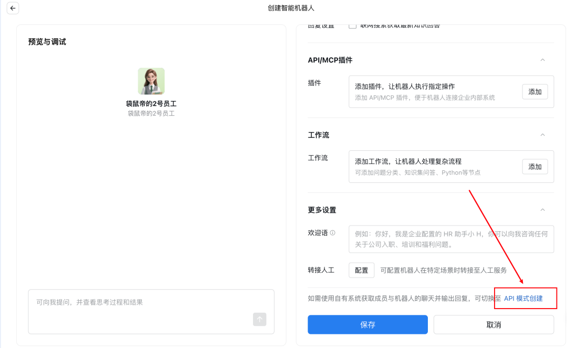The width and height of the screenshot is (567, 348).
Task: Click the 回复设置 section label
Action: click(321, 24)
